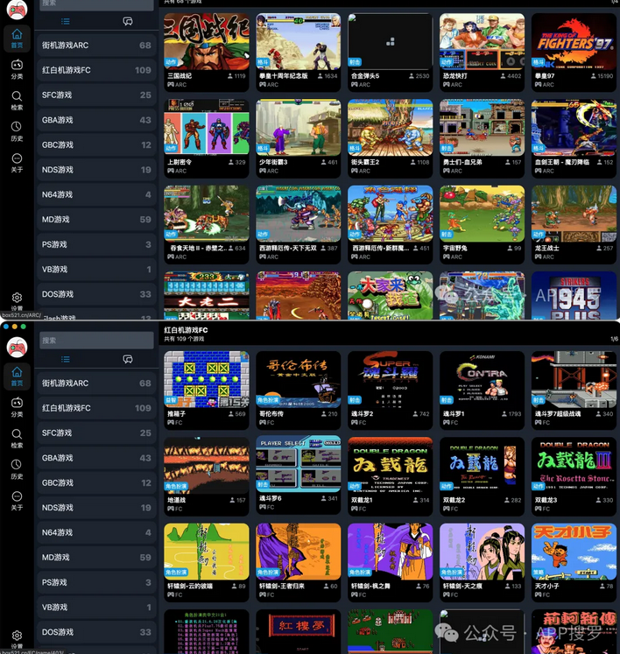This screenshot has width=620, height=654.
Task: Open NDS游戏 category in upper window
Action: (x=96, y=170)
